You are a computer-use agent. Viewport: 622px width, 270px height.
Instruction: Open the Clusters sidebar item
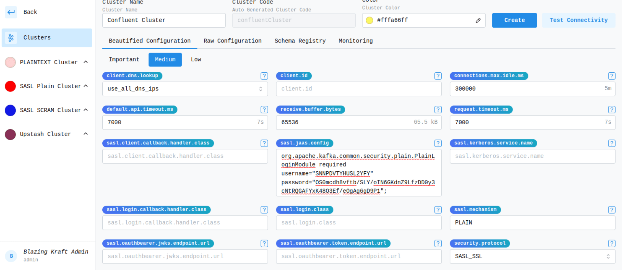click(x=47, y=38)
